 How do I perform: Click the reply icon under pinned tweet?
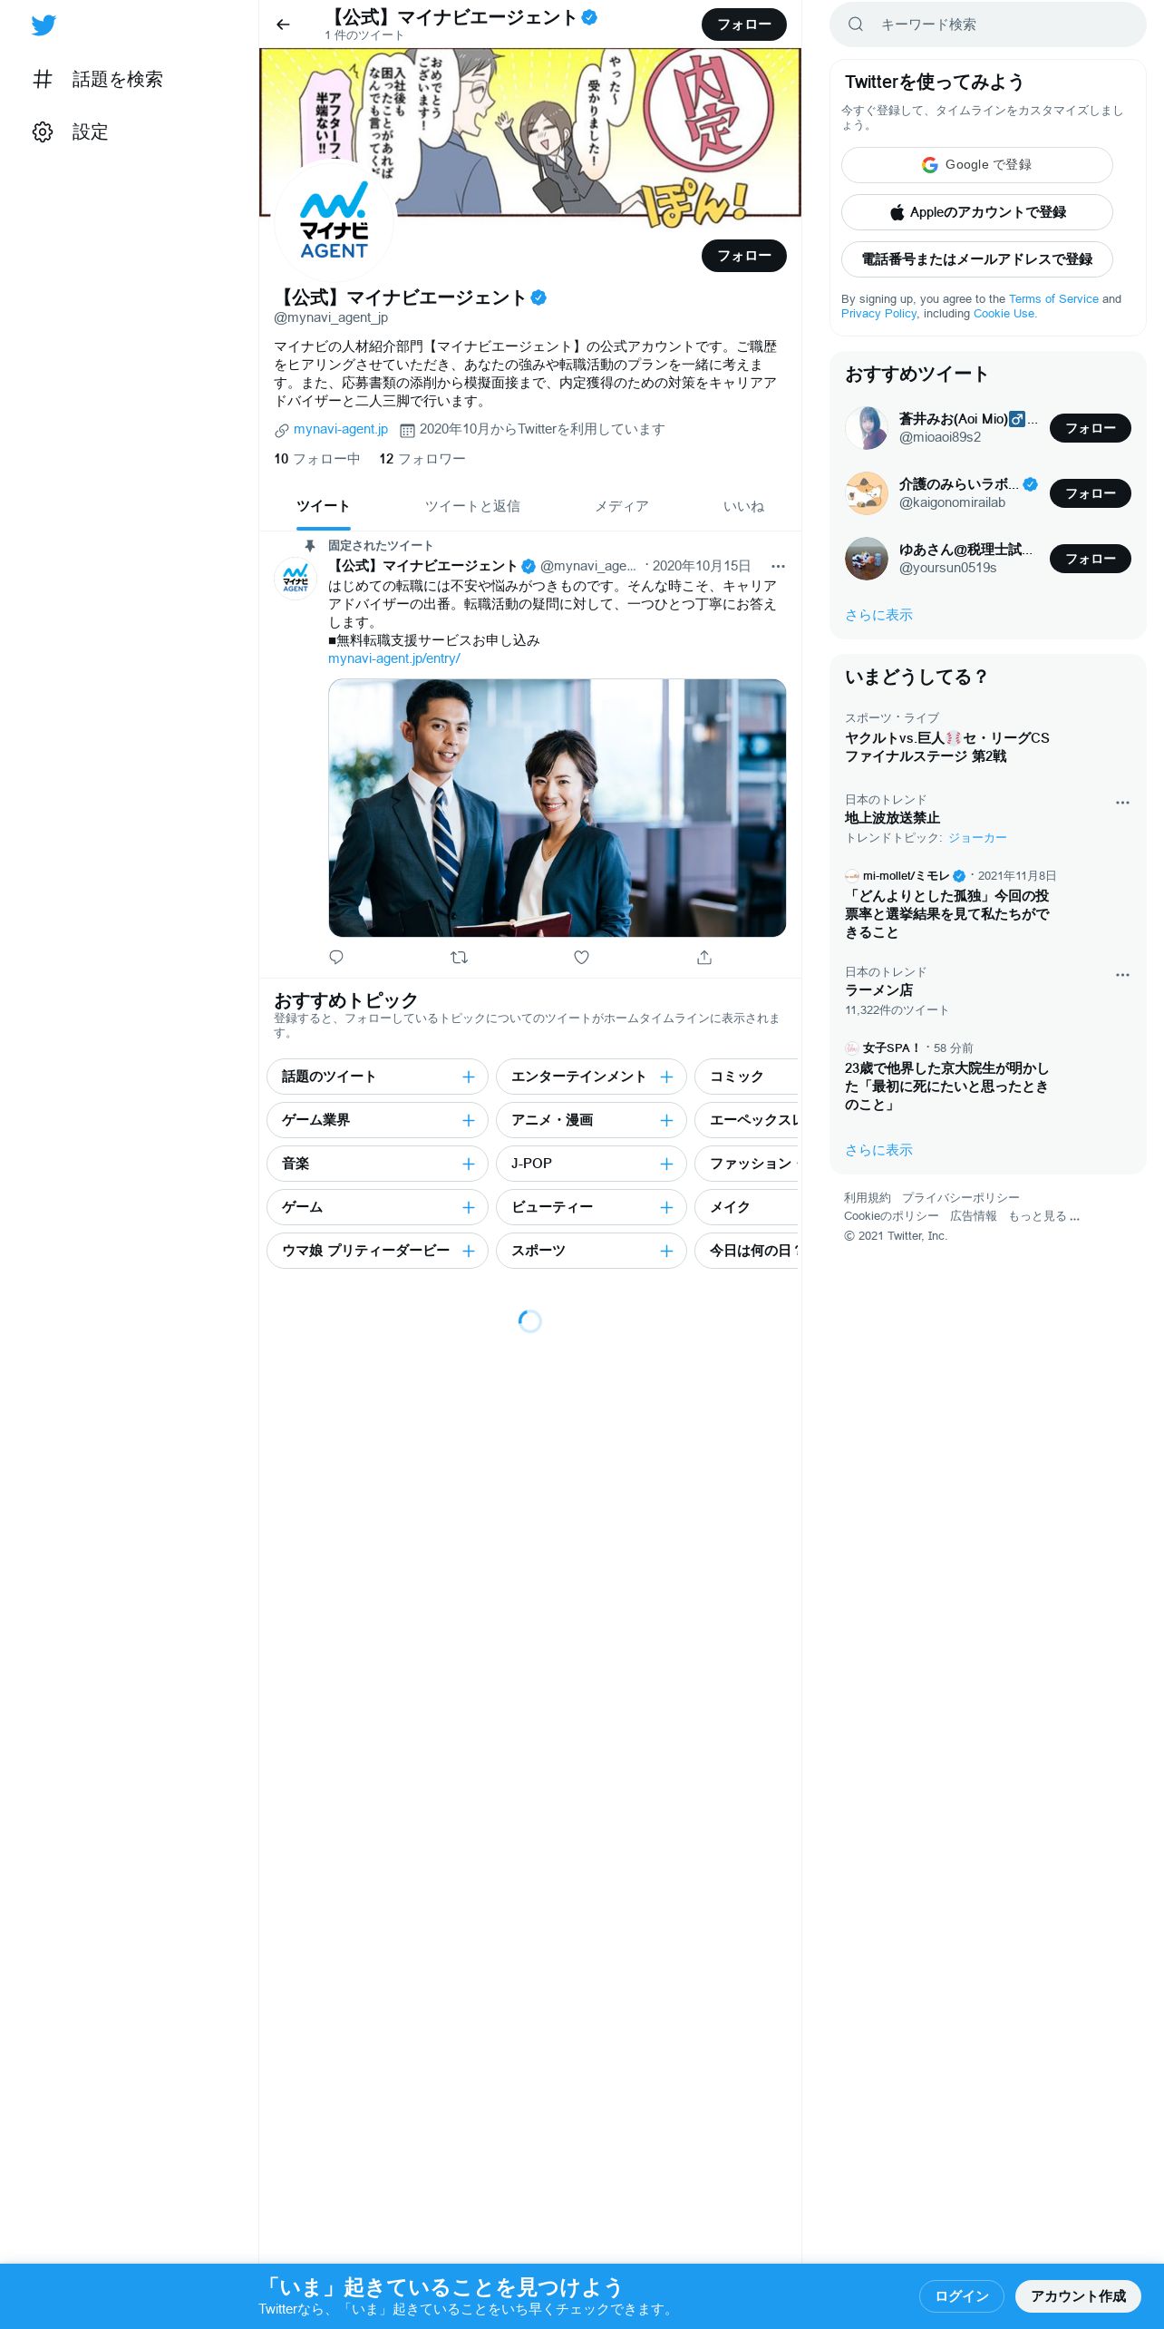point(336,957)
